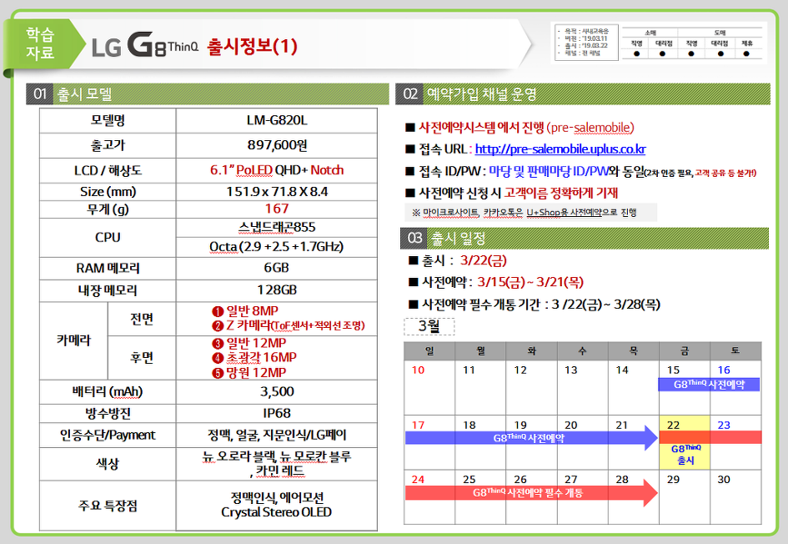Image resolution: width=788 pixels, height=544 pixels.
Task: Click the LG G8 ThinQ logo
Action: (x=145, y=45)
